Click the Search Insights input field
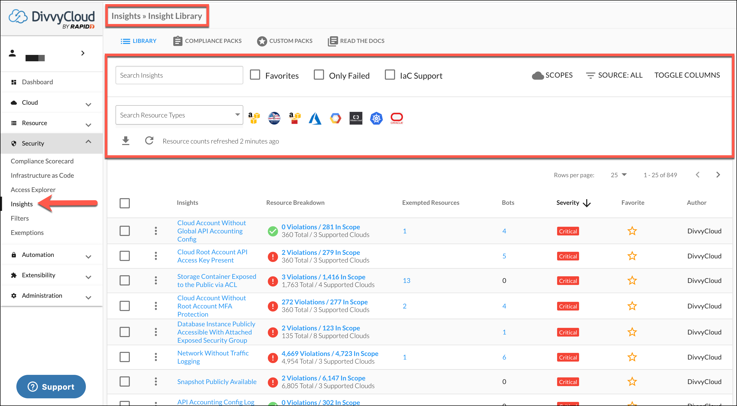Image resolution: width=737 pixels, height=406 pixels. click(179, 75)
